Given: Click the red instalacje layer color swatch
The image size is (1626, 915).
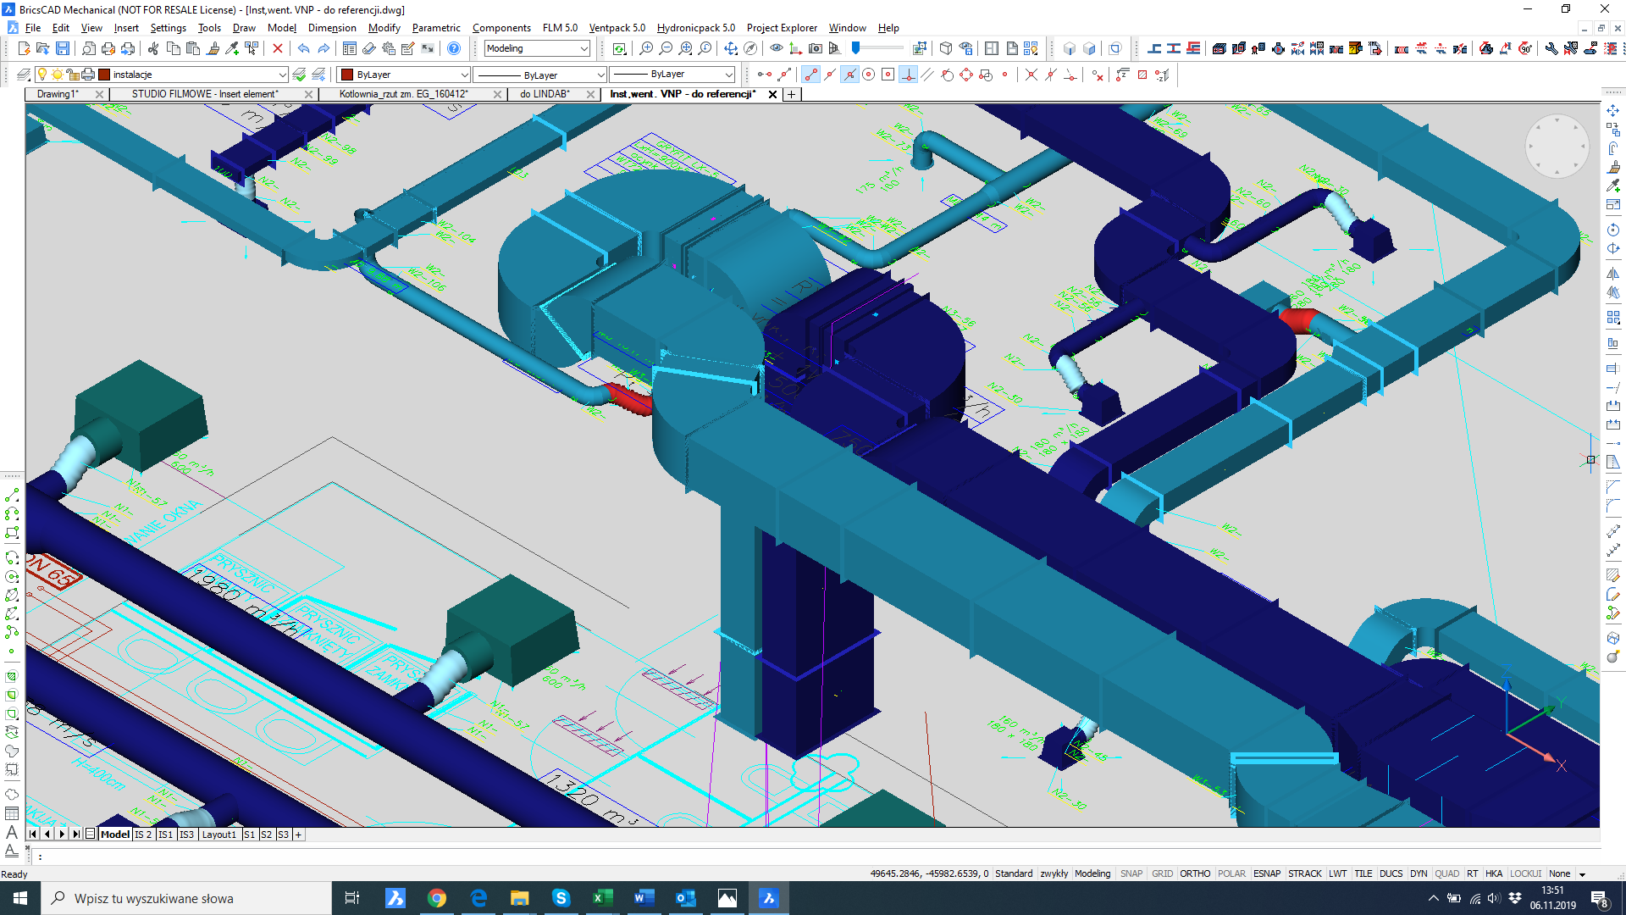Looking at the screenshot, I should click(104, 75).
